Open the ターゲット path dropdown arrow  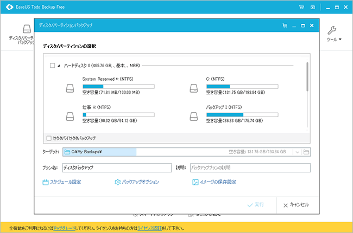(298, 152)
